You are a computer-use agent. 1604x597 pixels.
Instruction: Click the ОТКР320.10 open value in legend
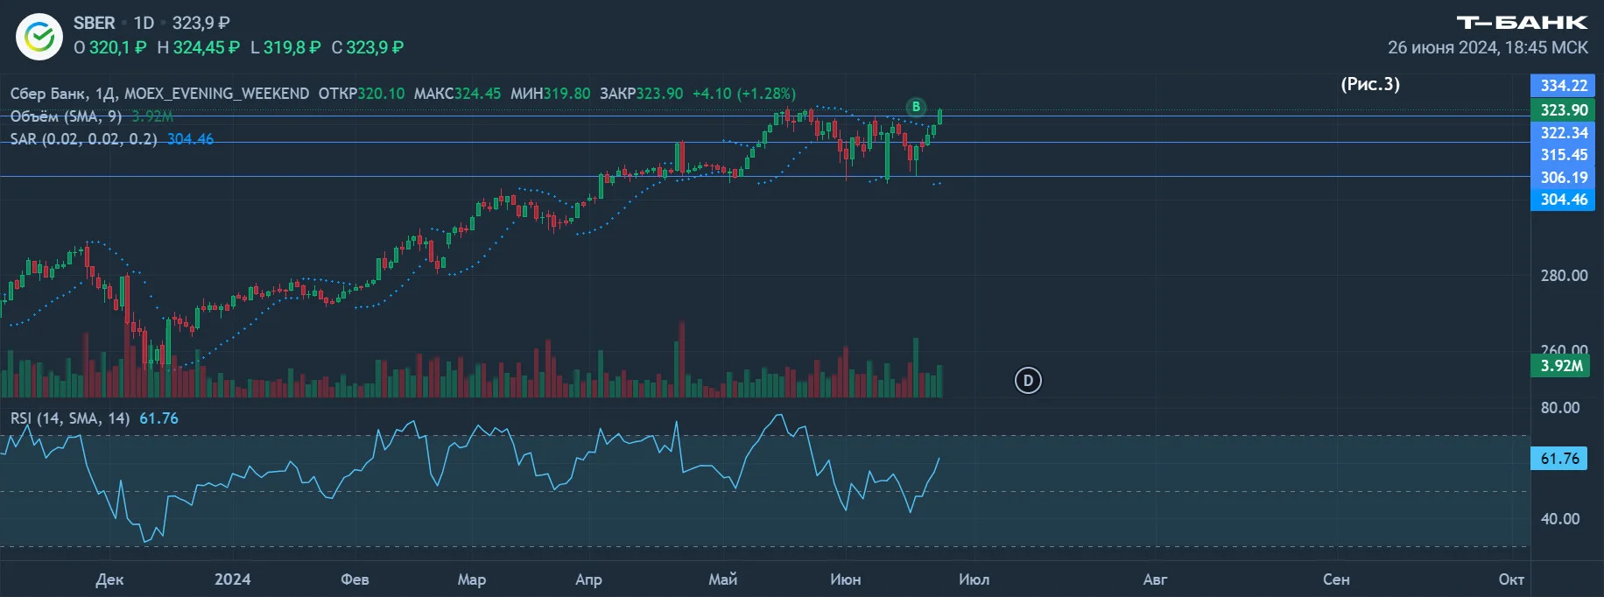pyautogui.click(x=362, y=93)
